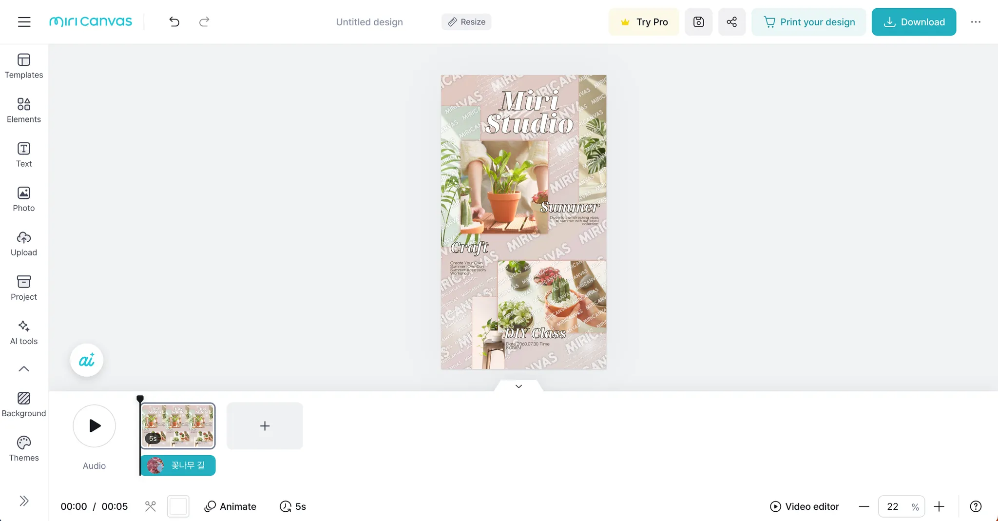Select the 5s page thumbnail in timeline

[x=178, y=425]
